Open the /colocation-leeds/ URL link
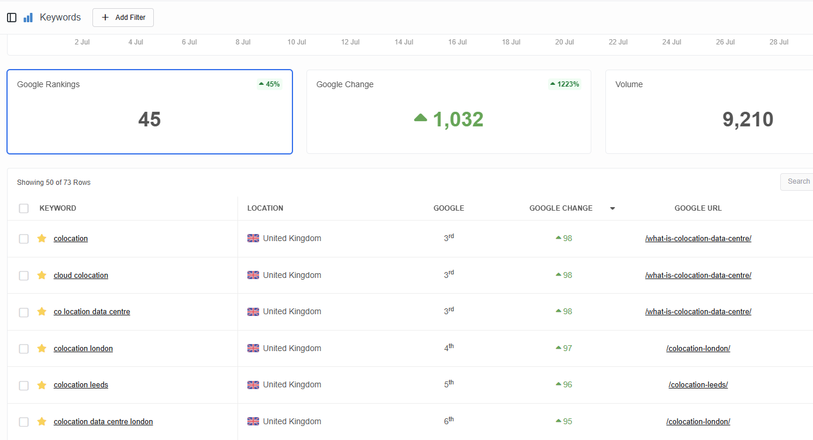The height and width of the screenshot is (440, 813). point(698,384)
